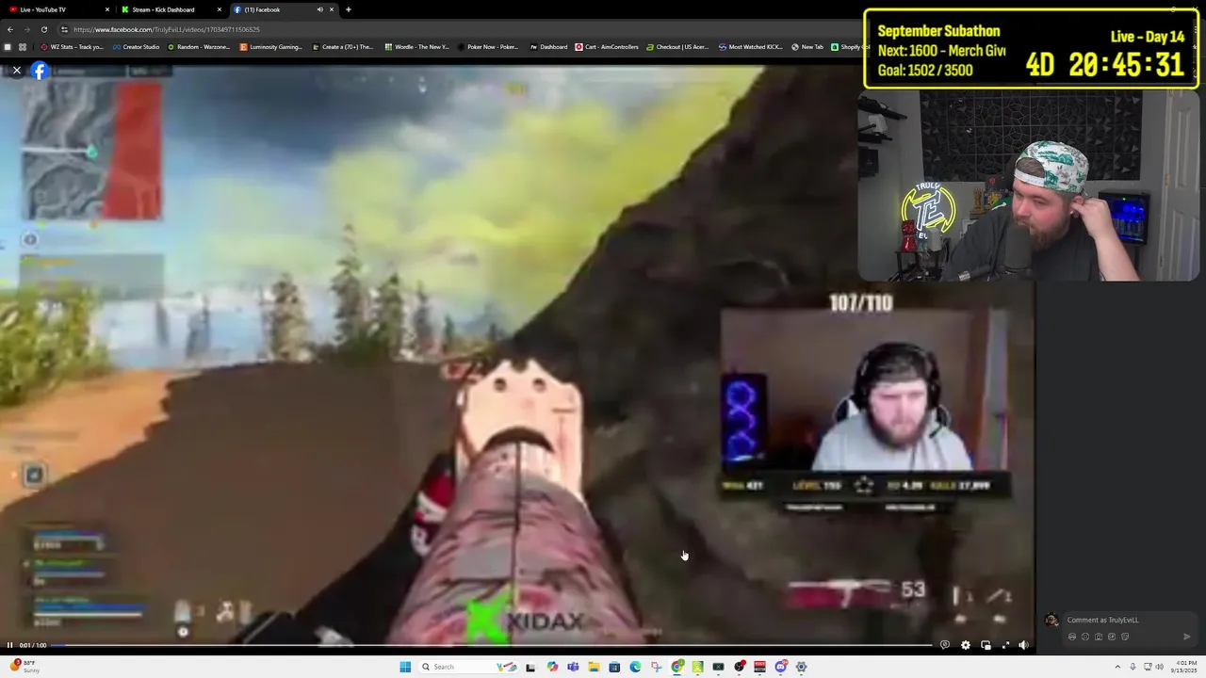Open the video quality settings gear
Image resolution: width=1206 pixels, height=678 pixels.
click(x=965, y=645)
